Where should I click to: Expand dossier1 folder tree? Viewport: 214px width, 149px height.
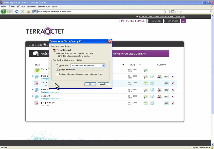(x=33, y=89)
